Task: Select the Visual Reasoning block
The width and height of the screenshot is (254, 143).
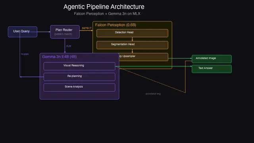Action: 79,66
